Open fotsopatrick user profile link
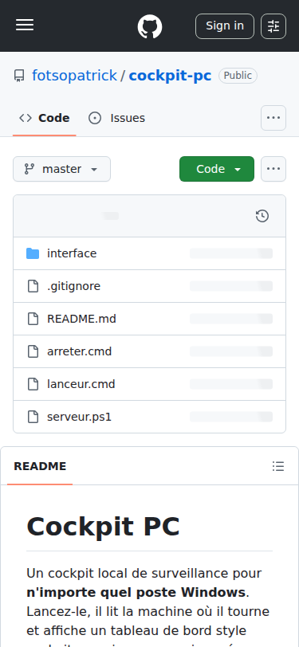The height and width of the screenshot is (647, 299). 74,76
